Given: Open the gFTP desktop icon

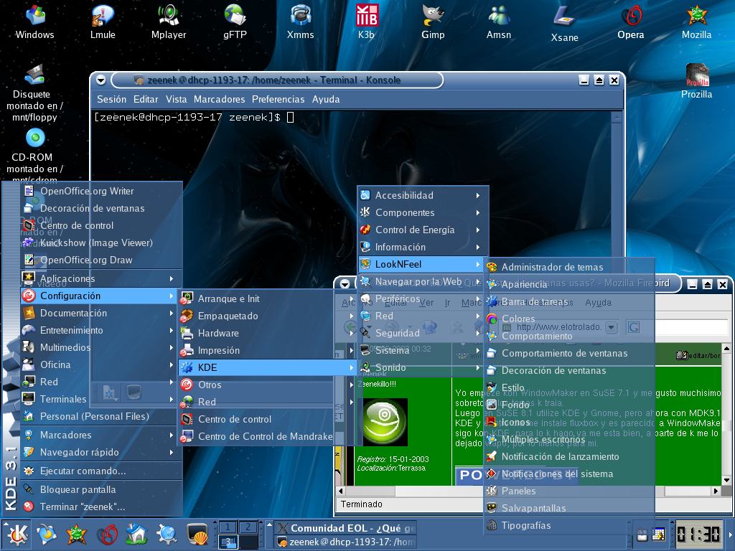Looking at the screenshot, I should (x=235, y=18).
